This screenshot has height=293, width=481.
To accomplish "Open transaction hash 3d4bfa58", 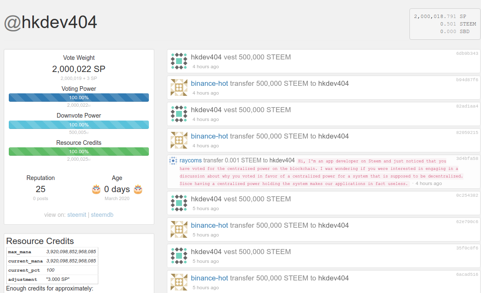I will pyautogui.click(x=467, y=159).
